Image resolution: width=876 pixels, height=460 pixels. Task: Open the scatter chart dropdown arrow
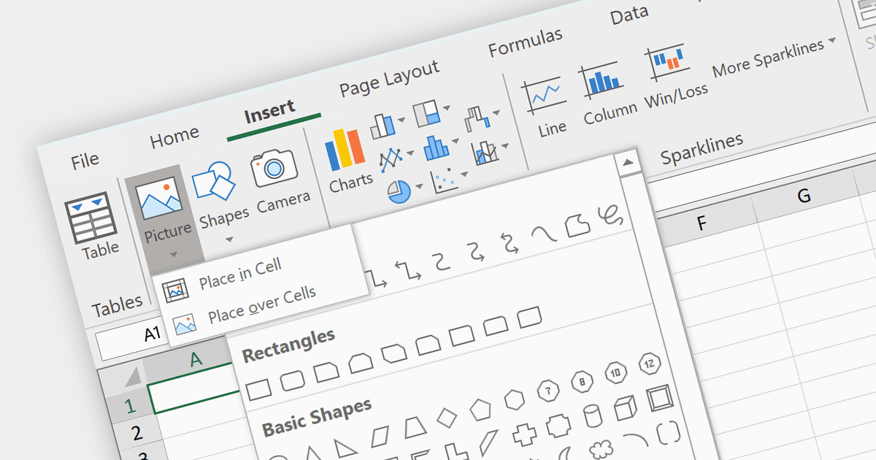tap(465, 175)
